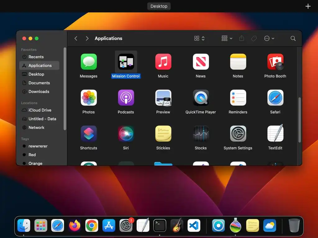Open GarageBand from the Dock
Image resolution: width=318 pixels, height=238 pixels.
(177, 225)
